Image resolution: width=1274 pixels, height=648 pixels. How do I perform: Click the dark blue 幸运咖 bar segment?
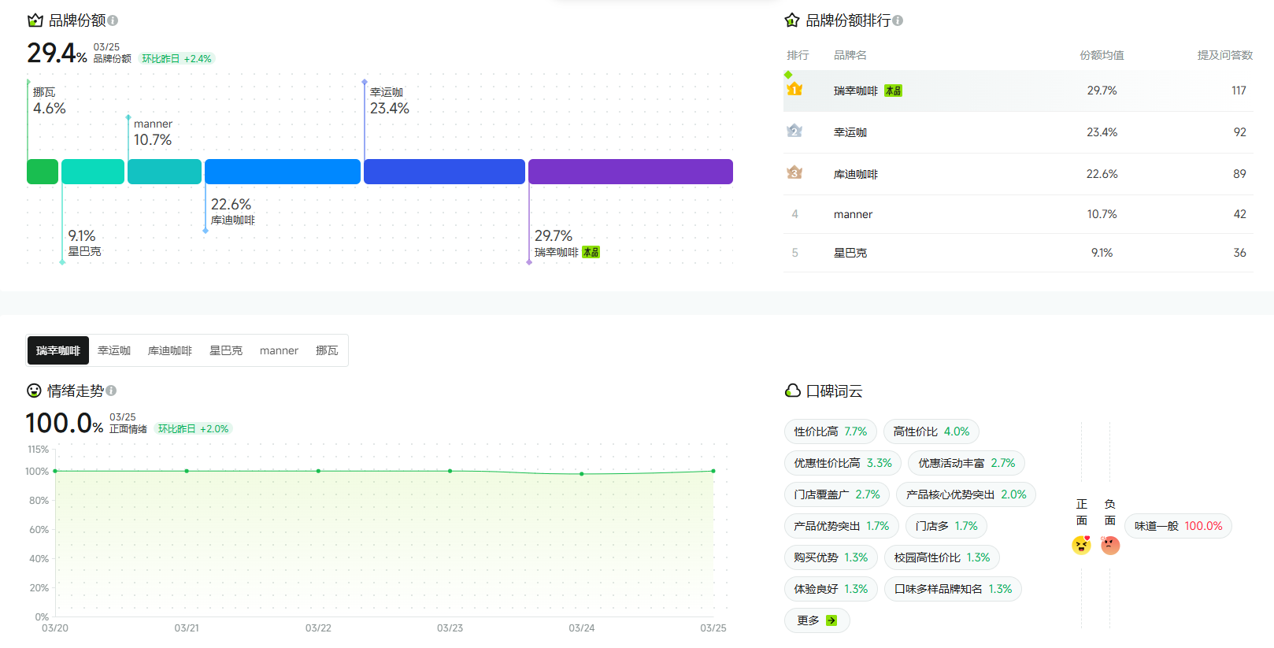(x=444, y=172)
